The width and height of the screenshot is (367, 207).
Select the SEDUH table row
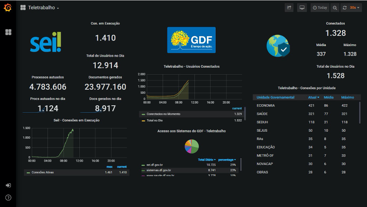pos(306,122)
